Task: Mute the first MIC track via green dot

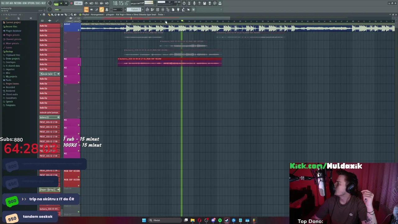Action: [x=79, y=65]
